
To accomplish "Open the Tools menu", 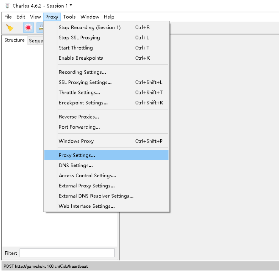I will 69,17.
